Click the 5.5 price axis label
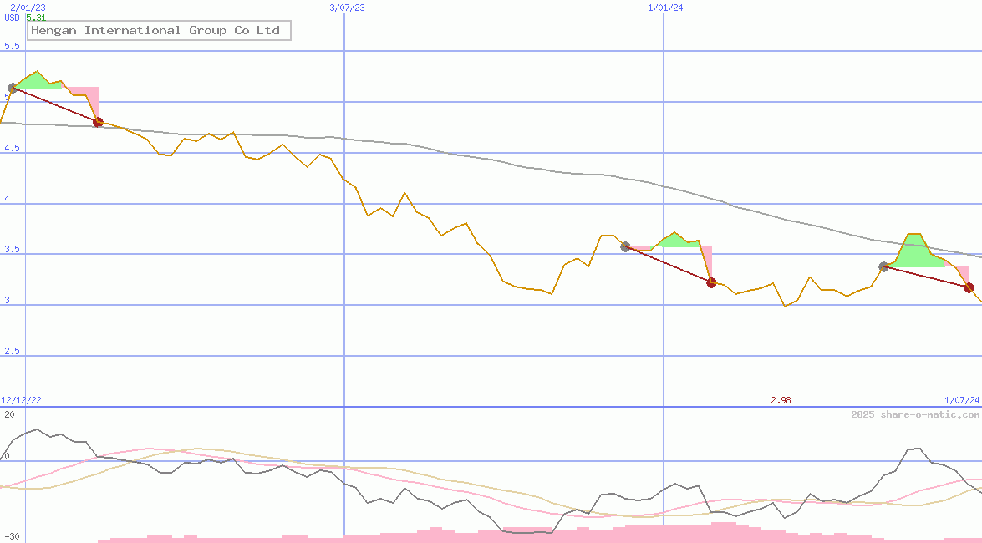982x543 pixels. tap(12, 47)
